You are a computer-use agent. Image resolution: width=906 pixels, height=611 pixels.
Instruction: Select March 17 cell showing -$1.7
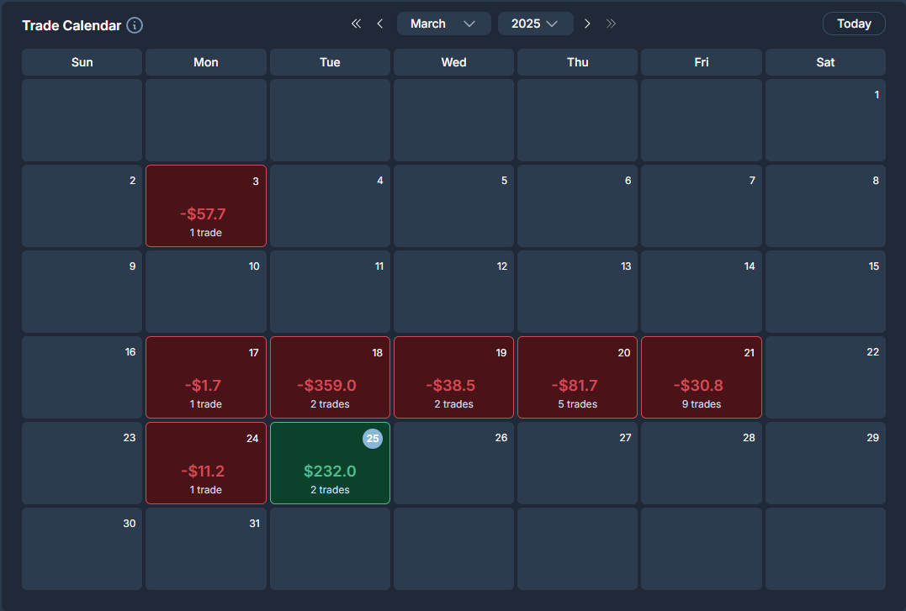206,377
